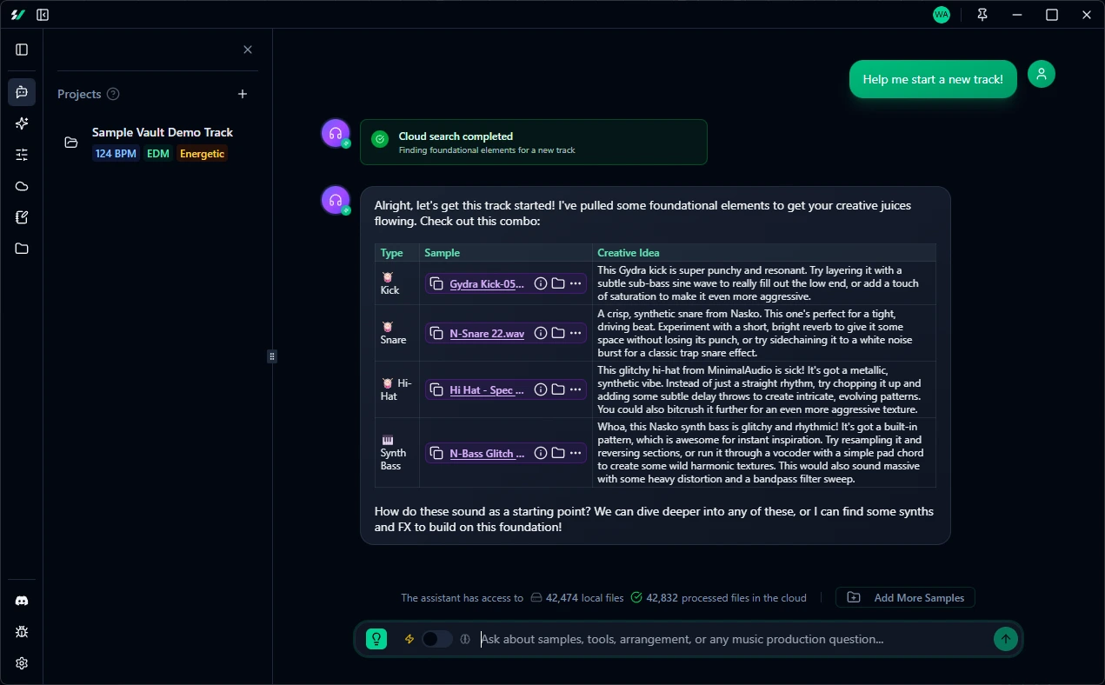Toggle the green lightbulb button

376,639
